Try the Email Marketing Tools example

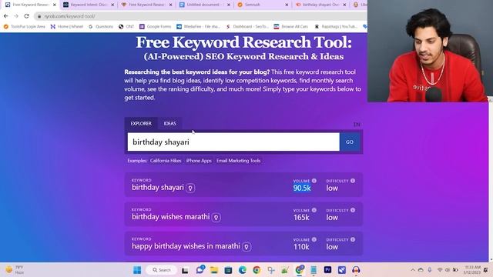click(238, 161)
